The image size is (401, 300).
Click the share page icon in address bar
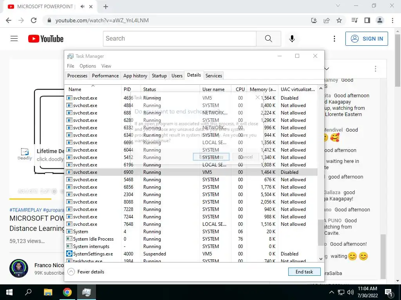coord(327,20)
